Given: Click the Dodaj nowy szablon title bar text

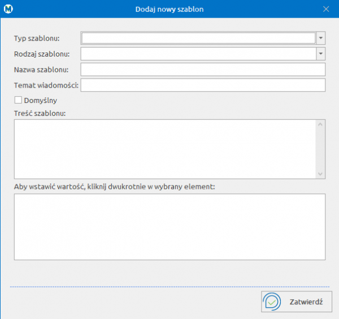Looking at the screenshot, I should [x=169, y=9].
